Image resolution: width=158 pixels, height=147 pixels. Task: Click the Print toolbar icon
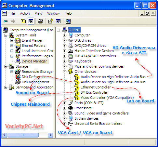[41, 21]
